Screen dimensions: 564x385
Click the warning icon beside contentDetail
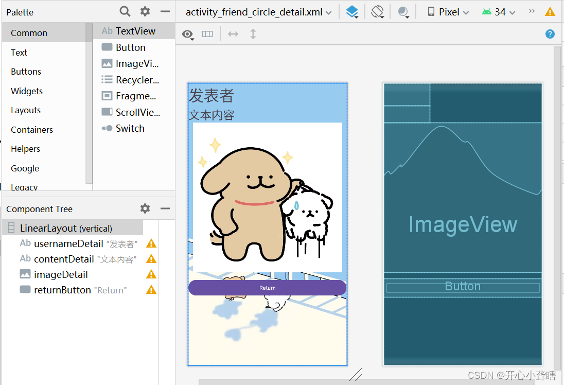[151, 259]
